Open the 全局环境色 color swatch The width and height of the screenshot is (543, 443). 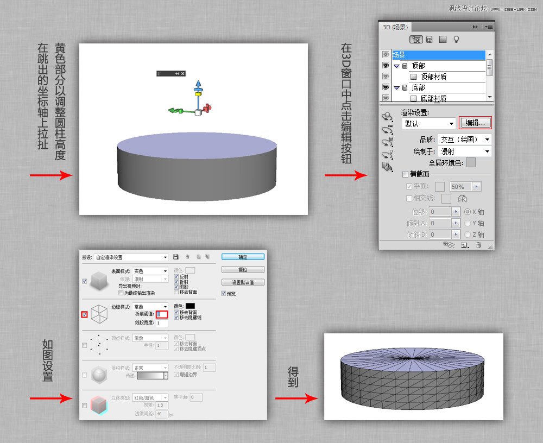(x=471, y=162)
